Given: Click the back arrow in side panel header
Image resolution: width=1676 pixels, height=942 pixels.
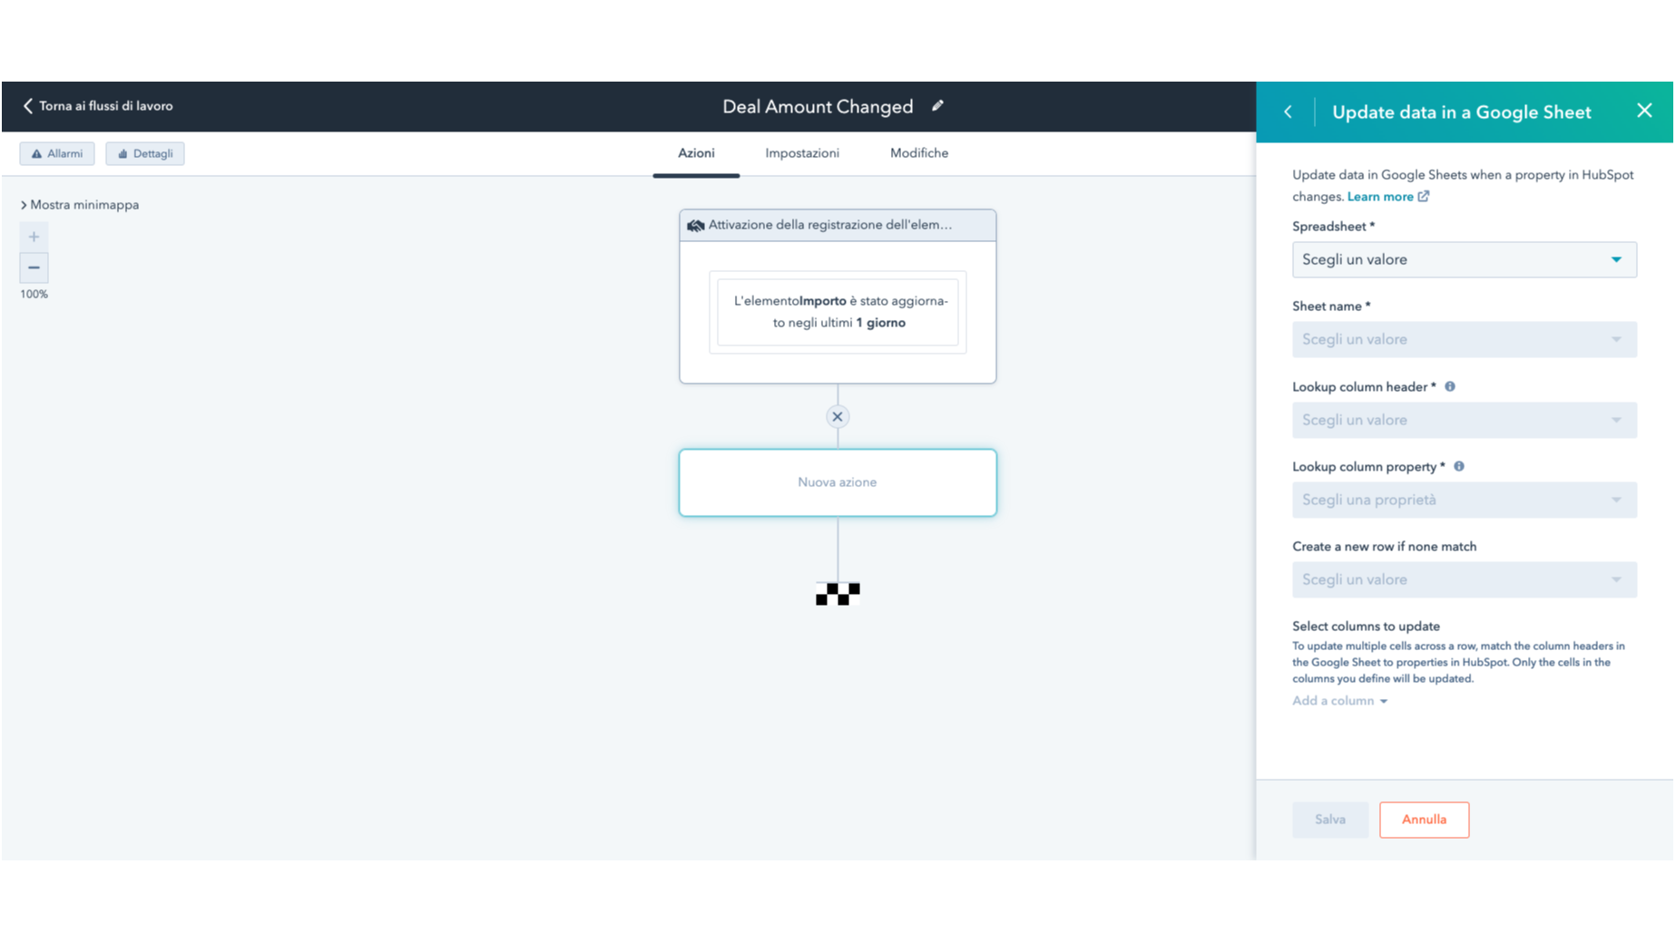Looking at the screenshot, I should coord(1288,112).
